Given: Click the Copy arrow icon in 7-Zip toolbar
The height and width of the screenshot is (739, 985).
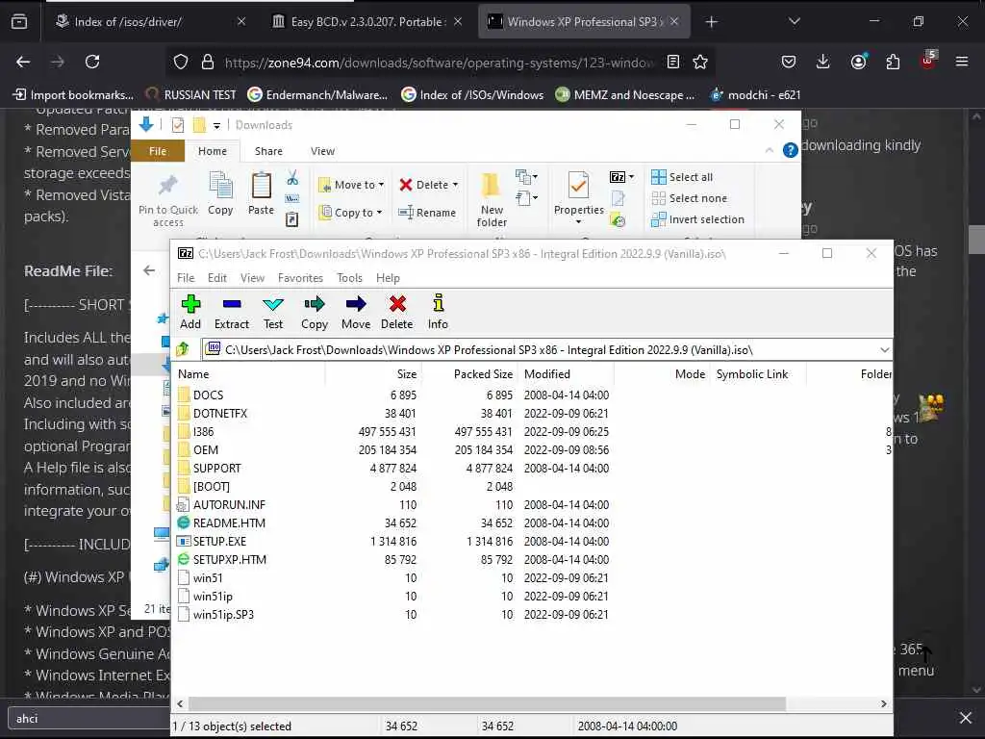Looking at the screenshot, I should [315, 312].
